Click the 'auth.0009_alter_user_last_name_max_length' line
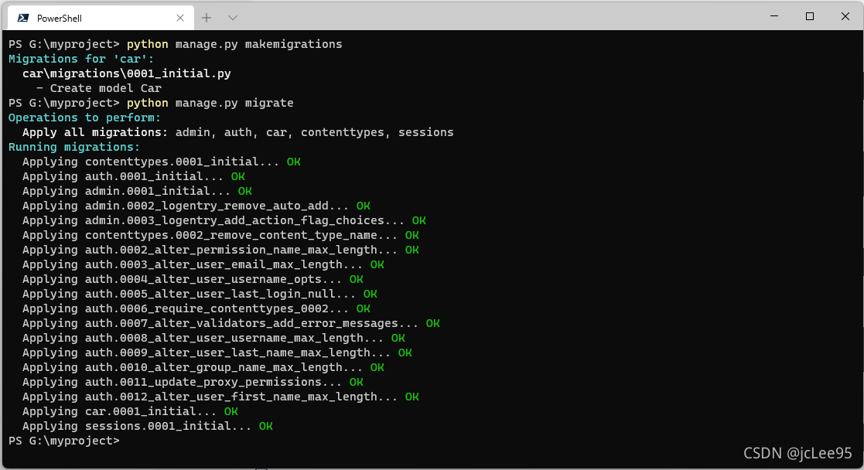This screenshot has width=864, height=470. (217, 352)
